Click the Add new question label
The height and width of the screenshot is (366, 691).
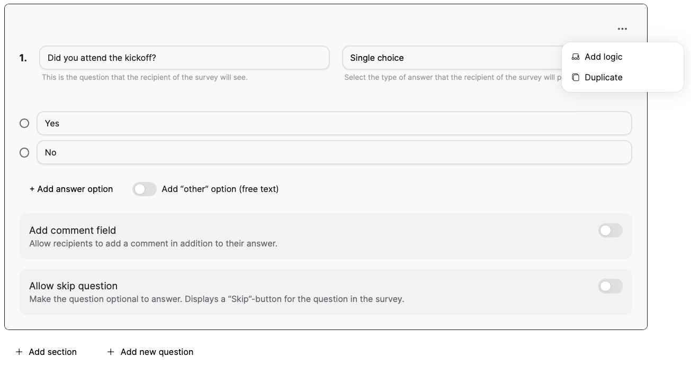pyautogui.click(x=157, y=352)
